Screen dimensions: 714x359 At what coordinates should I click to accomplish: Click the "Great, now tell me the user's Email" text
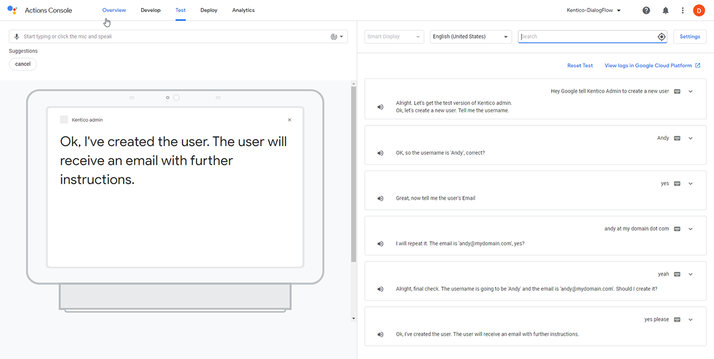coord(436,198)
